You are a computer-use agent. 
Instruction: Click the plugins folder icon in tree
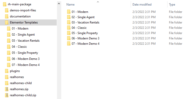(7, 71)
